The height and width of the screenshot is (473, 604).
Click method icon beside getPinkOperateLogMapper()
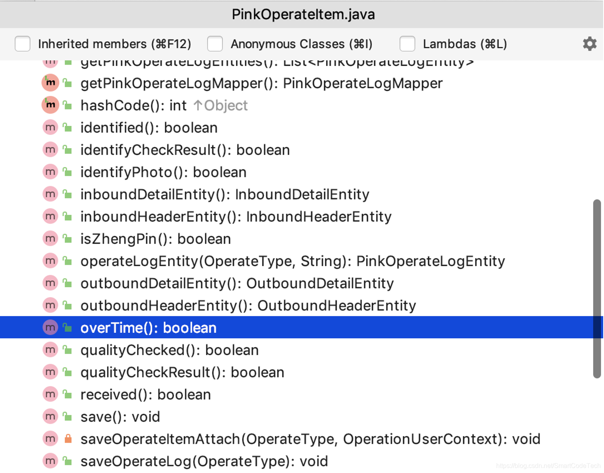click(50, 83)
